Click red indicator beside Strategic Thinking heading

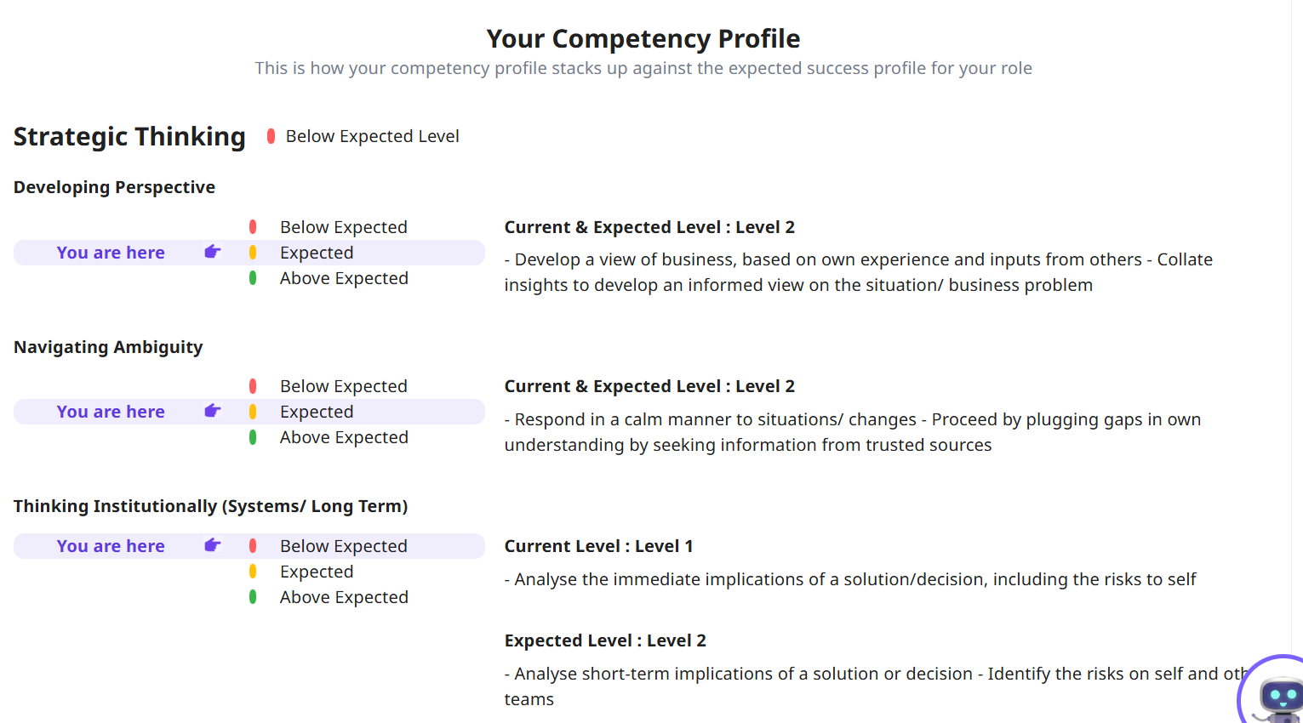pos(271,136)
